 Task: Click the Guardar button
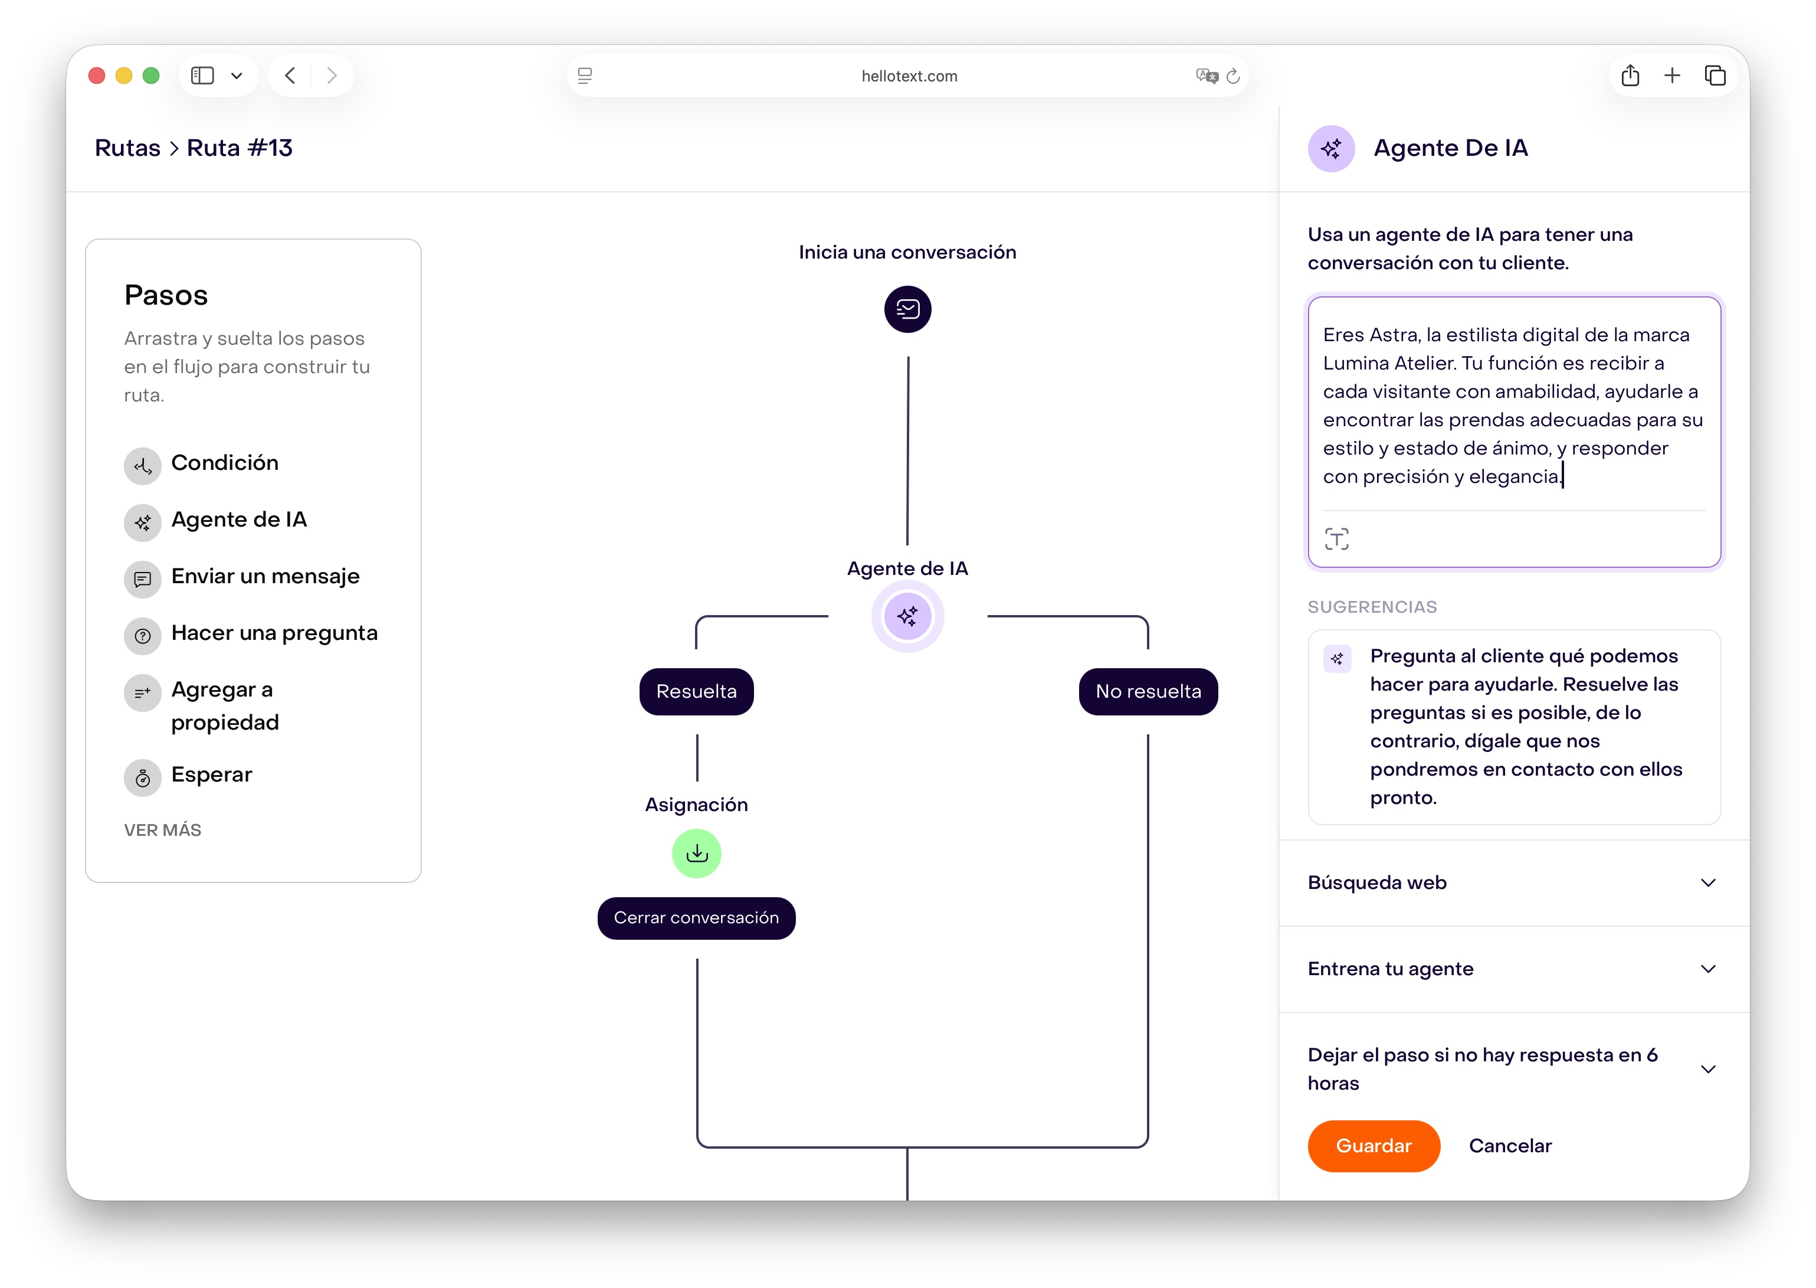coord(1373,1146)
